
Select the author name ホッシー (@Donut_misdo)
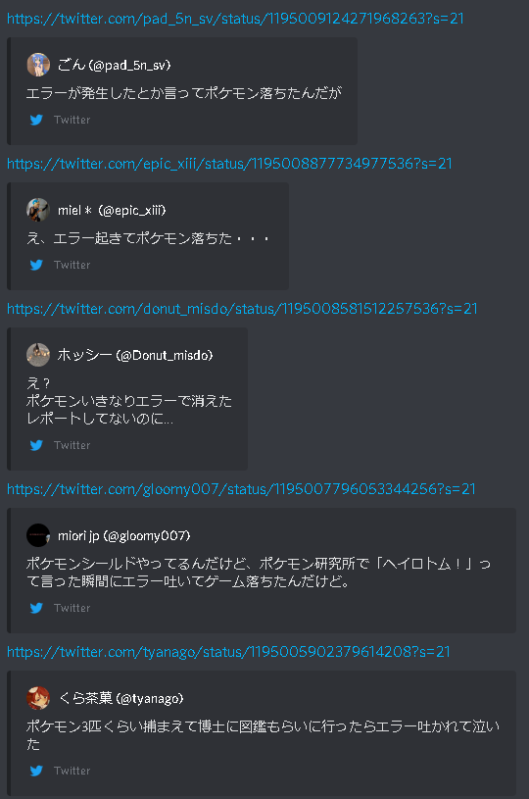(x=135, y=355)
